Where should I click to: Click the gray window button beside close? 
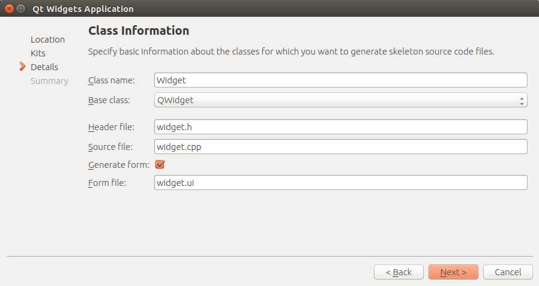pos(21,8)
